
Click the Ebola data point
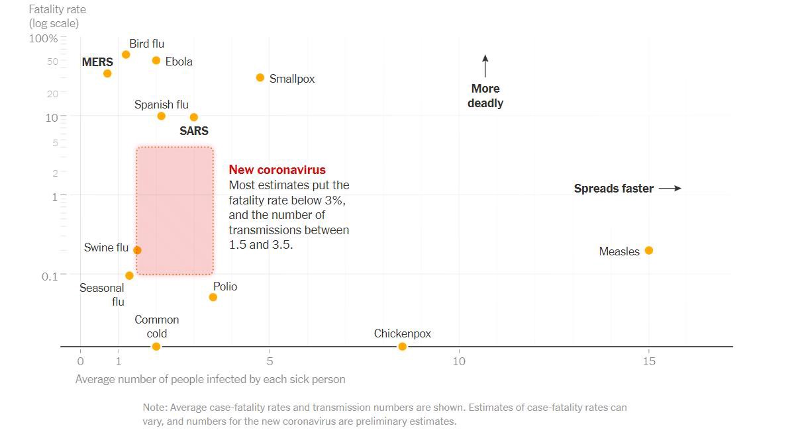click(156, 60)
